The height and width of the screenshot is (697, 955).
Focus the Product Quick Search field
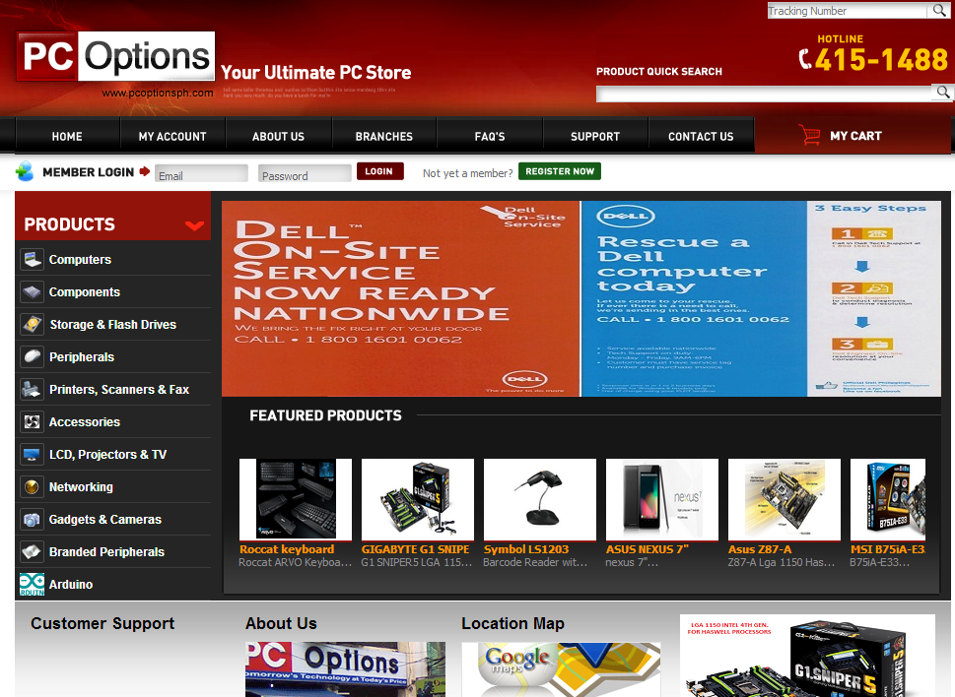click(x=766, y=94)
